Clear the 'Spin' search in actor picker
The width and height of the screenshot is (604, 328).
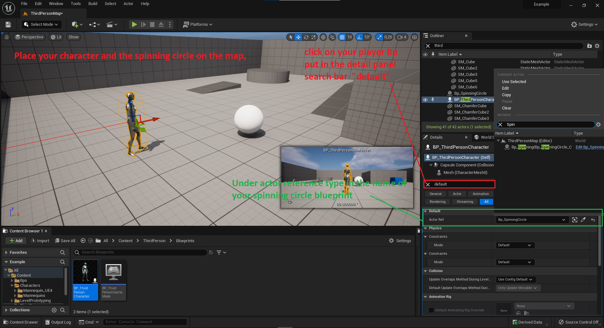(500, 125)
